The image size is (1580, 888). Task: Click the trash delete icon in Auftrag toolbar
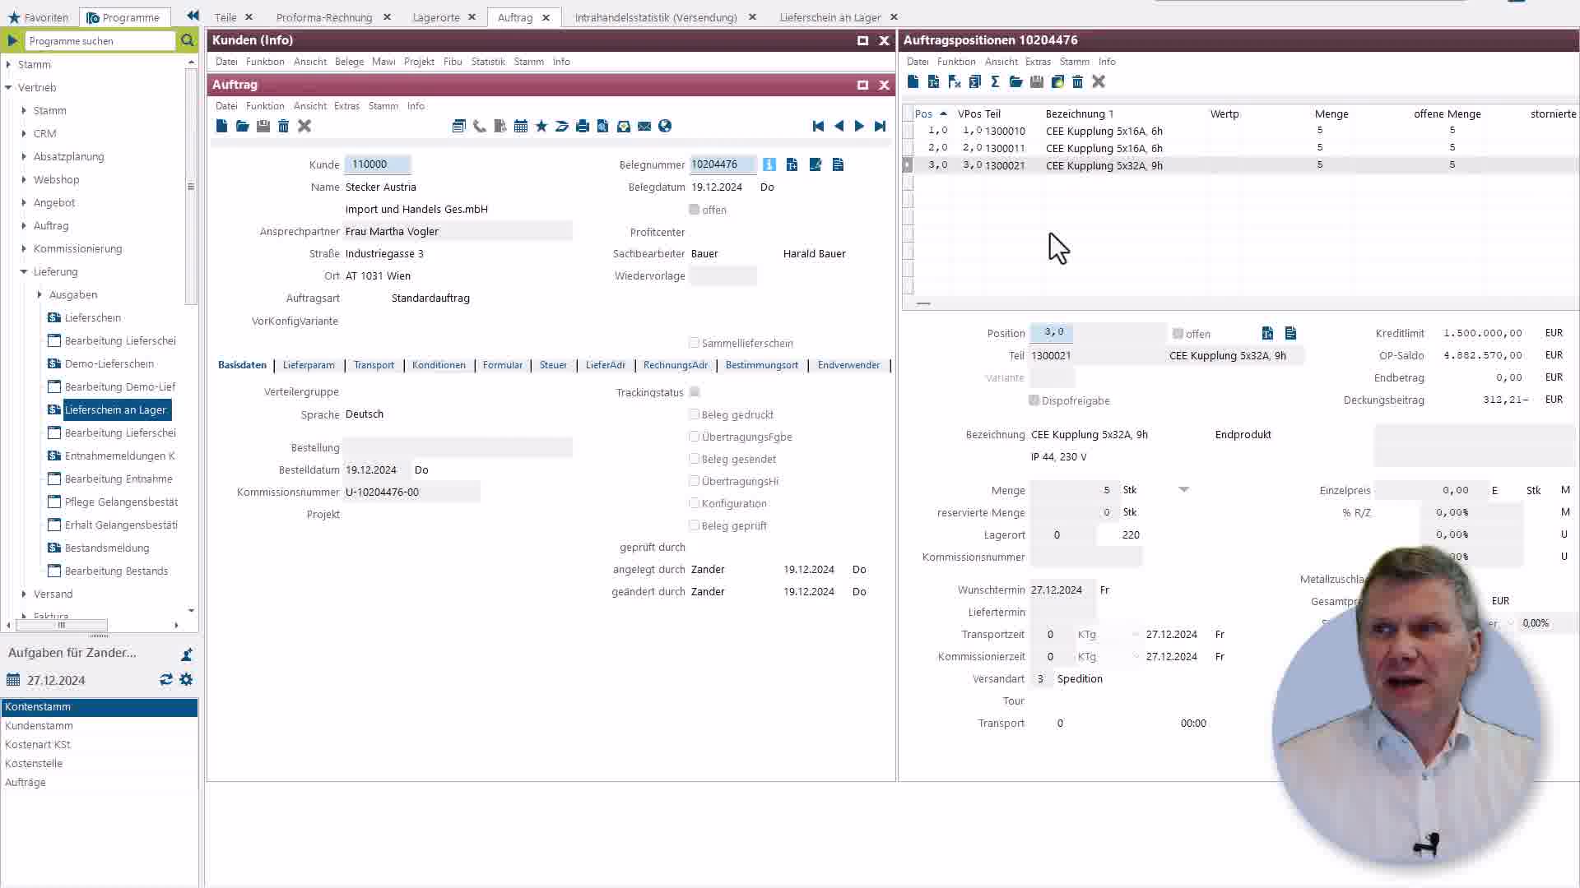pos(283,126)
